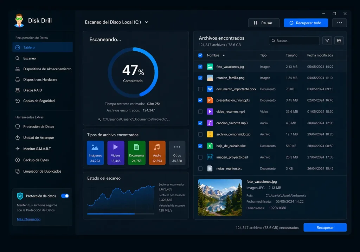Check the documento_importante.docx checkbox
This screenshot has height=252, width=360.
pyautogui.click(x=200, y=89)
